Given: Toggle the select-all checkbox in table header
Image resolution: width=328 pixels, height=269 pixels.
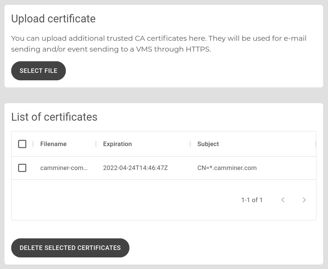Looking at the screenshot, I should (x=22, y=144).
